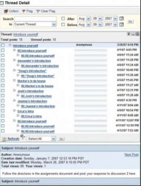Click the Clear Flag icon
The width and height of the screenshot is (141, 186).
[38, 11]
